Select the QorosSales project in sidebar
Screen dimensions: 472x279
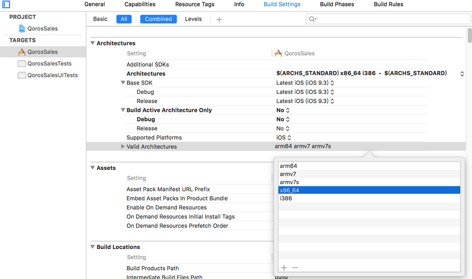pos(42,29)
